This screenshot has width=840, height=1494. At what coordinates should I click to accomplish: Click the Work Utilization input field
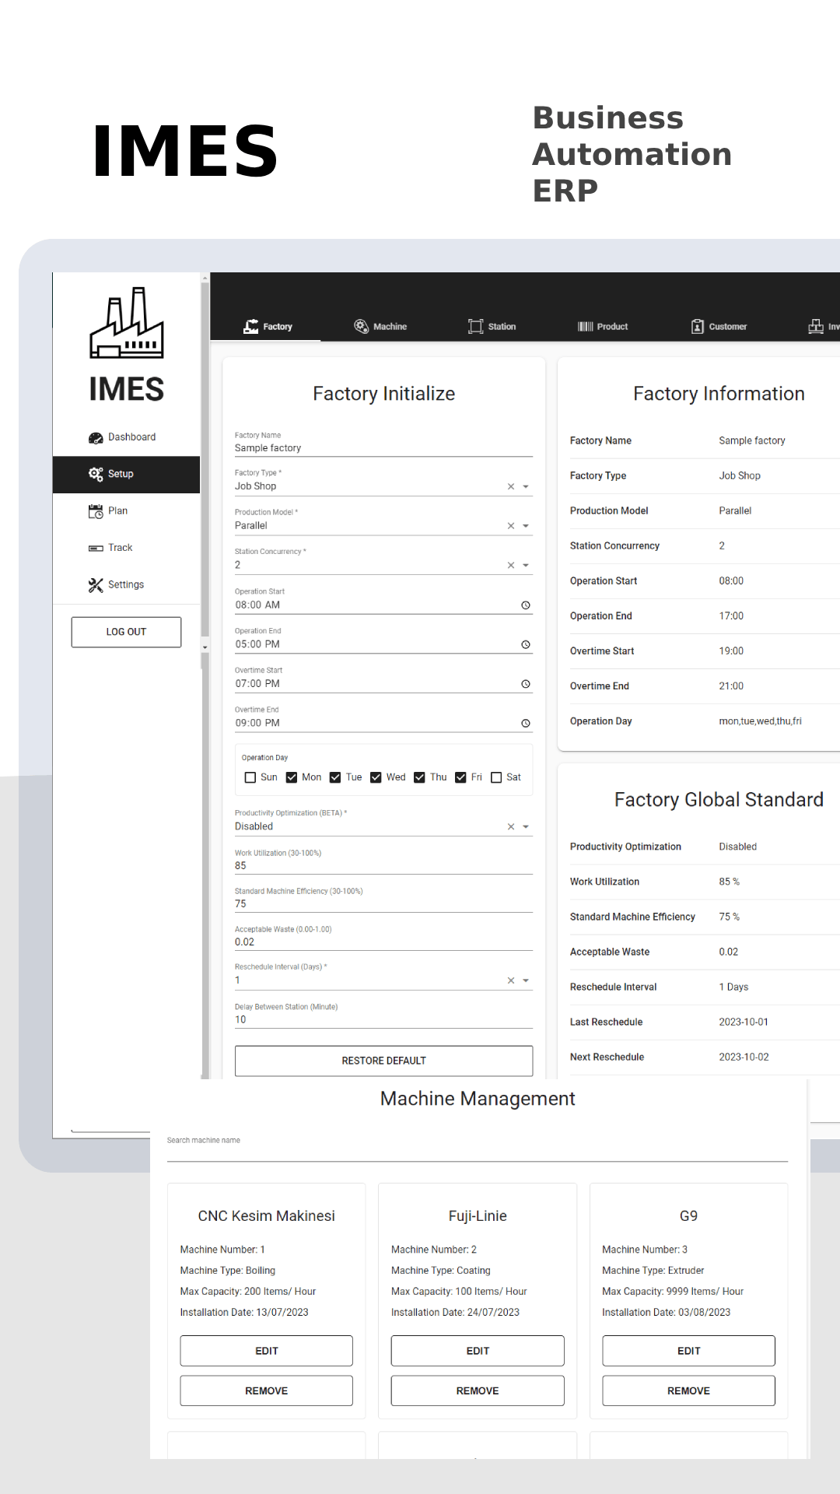coord(383,861)
